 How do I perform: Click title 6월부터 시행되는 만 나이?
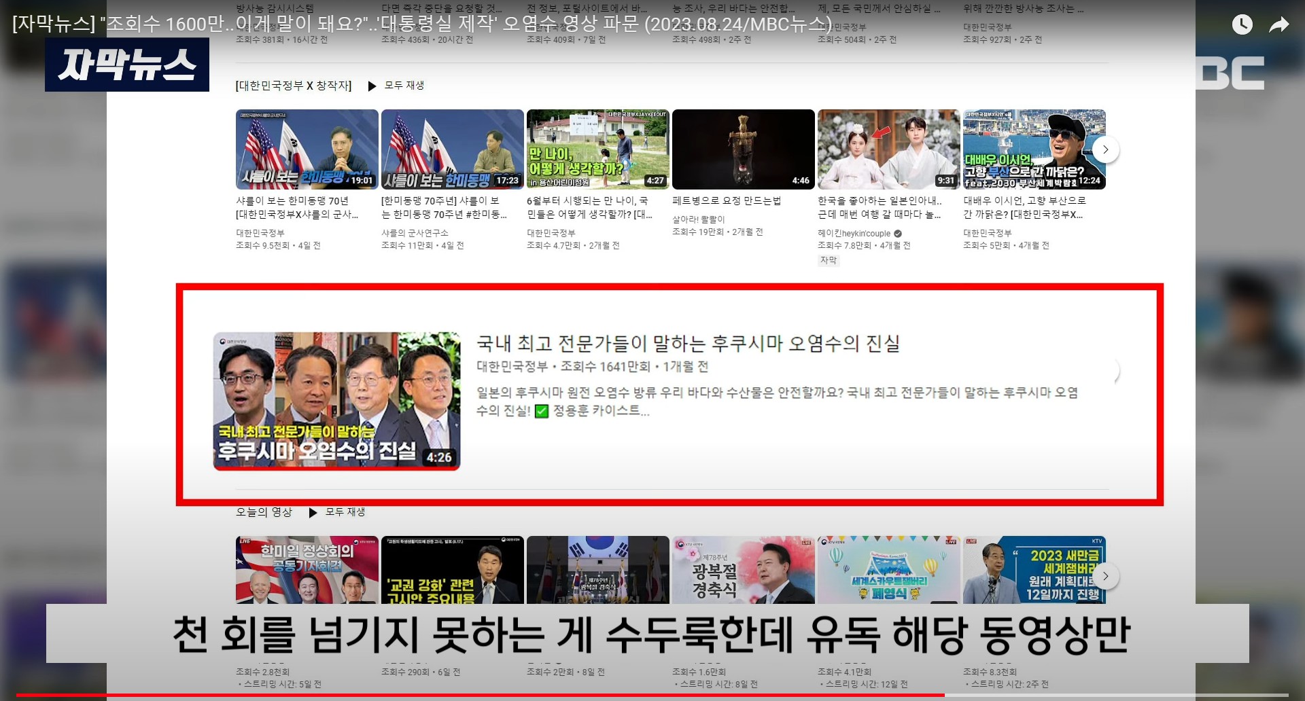(589, 208)
